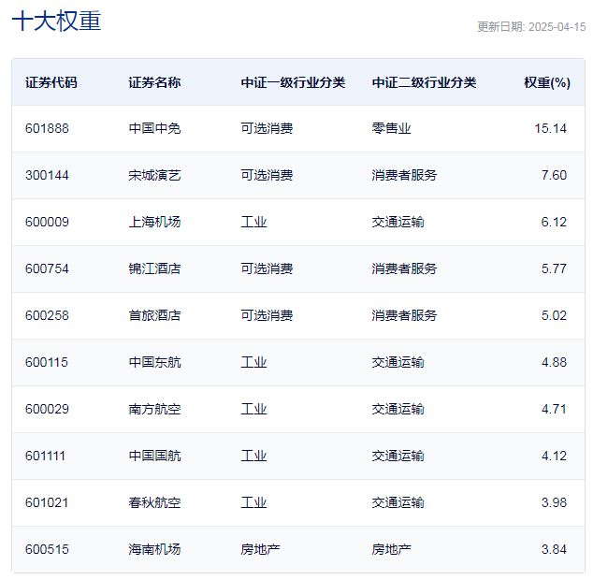Click the 零售业 industry cell
This screenshot has height=580, width=593.
391,129
